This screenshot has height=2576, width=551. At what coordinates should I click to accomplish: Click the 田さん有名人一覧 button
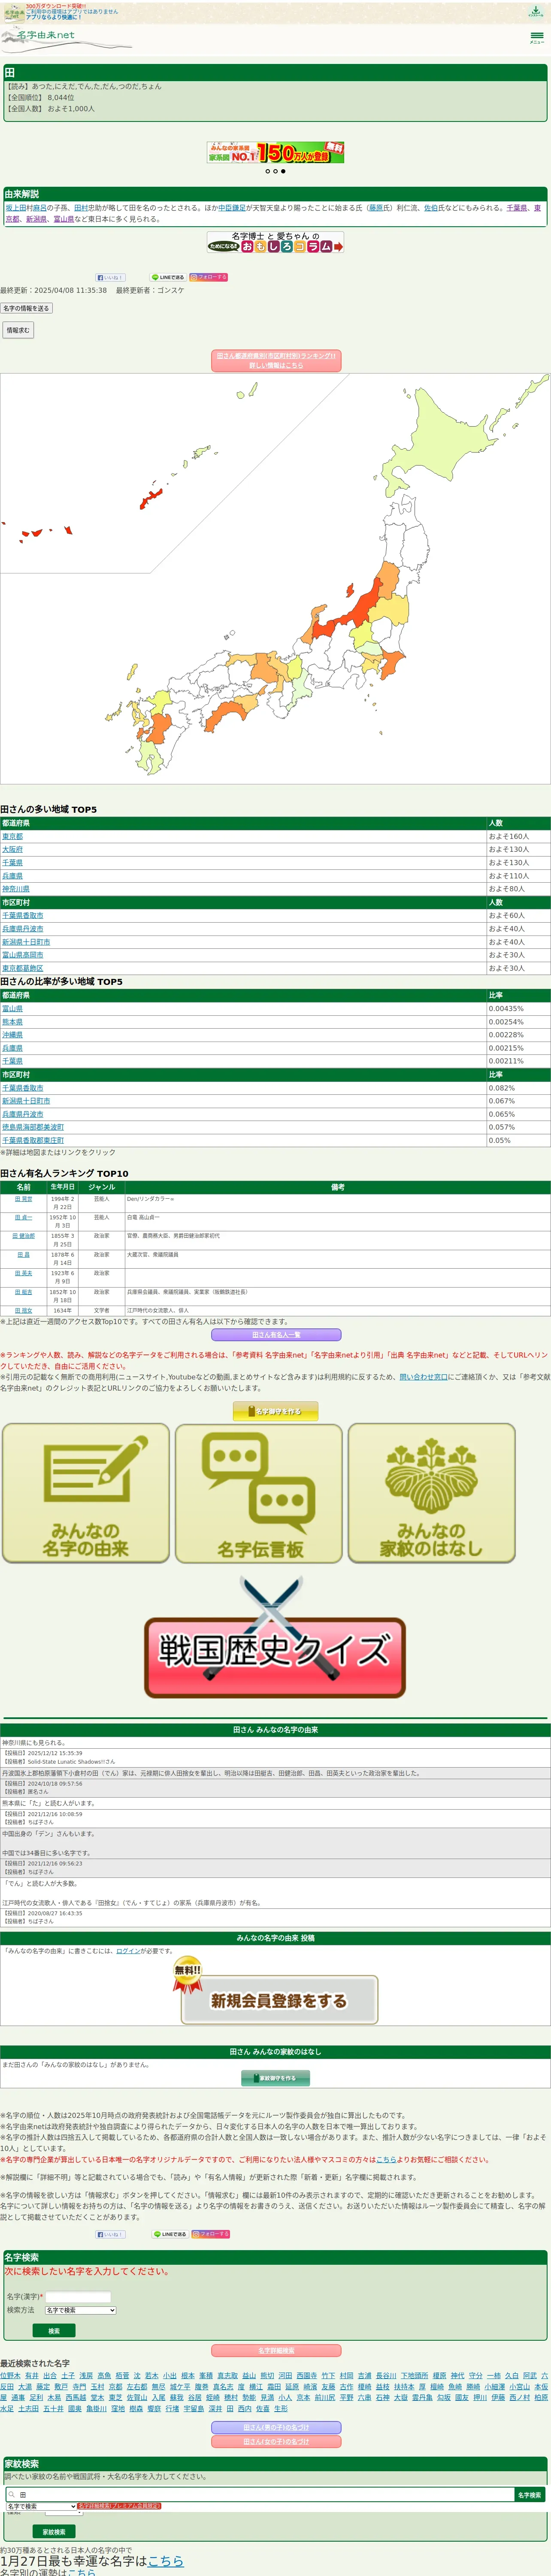tap(276, 1335)
